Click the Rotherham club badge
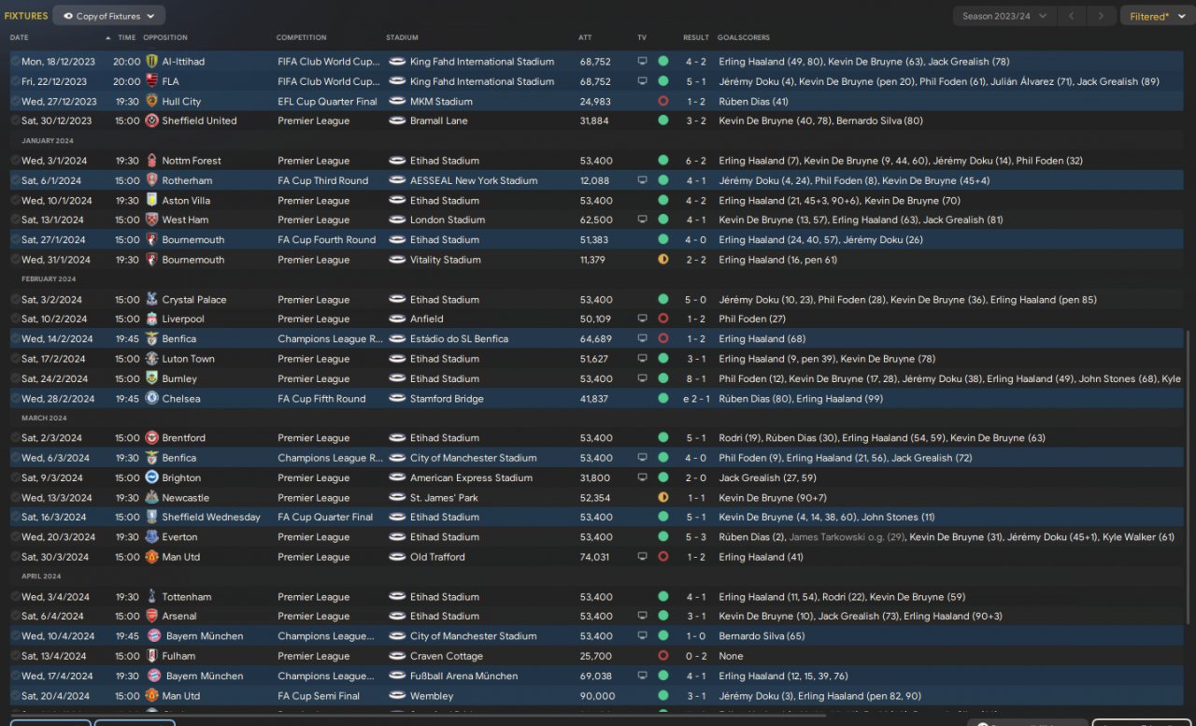This screenshot has height=726, width=1196. point(151,180)
